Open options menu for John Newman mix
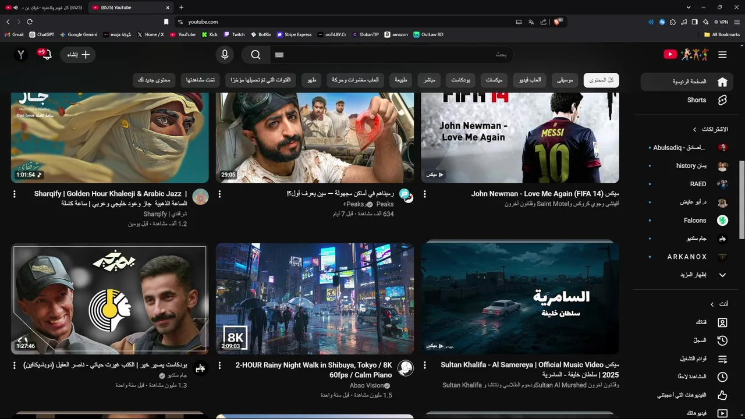Screen dimensions: 745x419 tap(424, 194)
